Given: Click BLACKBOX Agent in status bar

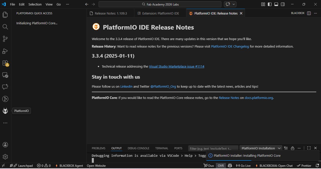Looking at the screenshot, I should pyautogui.click(x=69, y=165).
